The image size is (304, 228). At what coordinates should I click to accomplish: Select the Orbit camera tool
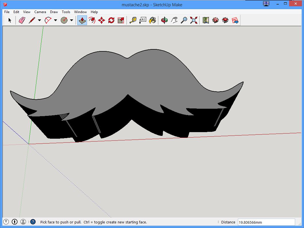tap(164, 20)
